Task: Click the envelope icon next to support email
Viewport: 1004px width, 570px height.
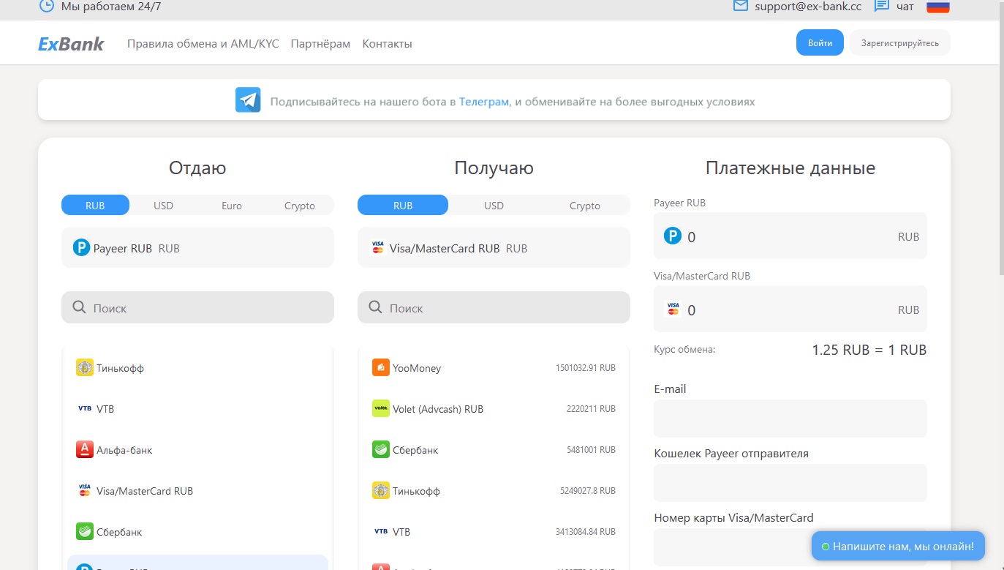Action: click(741, 6)
